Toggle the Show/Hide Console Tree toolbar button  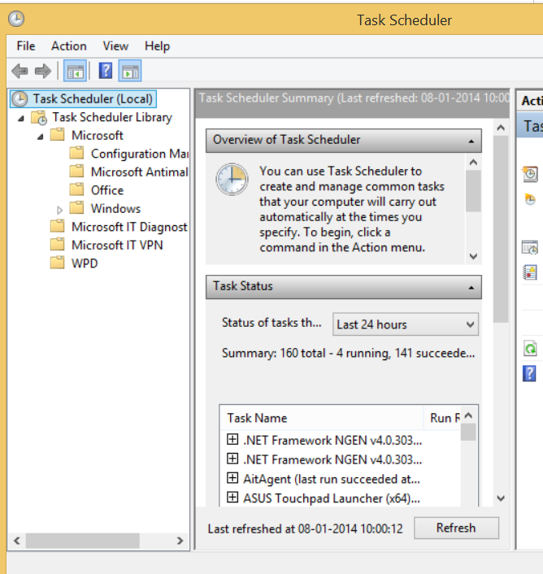[x=76, y=72]
